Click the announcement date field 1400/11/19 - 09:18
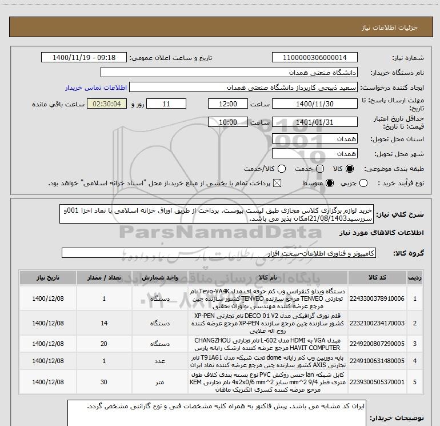The width and height of the screenshot is (440, 426). click(x=84, y=58)
